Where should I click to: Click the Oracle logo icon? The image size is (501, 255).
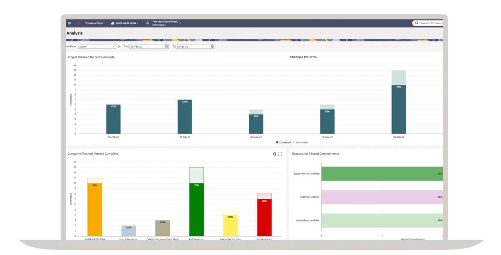click(x=79, y=23)
